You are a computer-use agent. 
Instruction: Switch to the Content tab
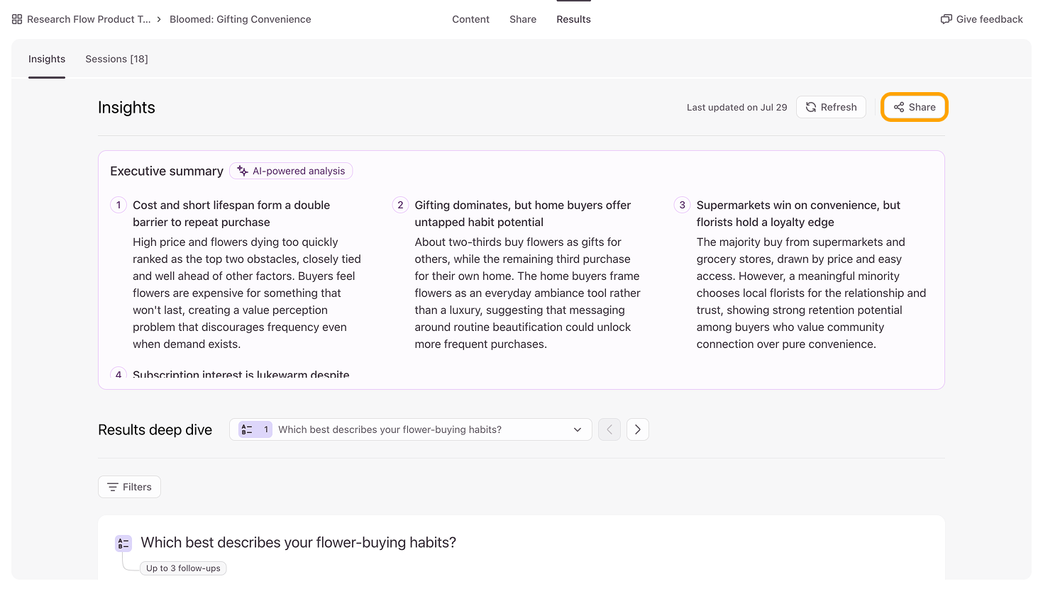click(470, 19)
